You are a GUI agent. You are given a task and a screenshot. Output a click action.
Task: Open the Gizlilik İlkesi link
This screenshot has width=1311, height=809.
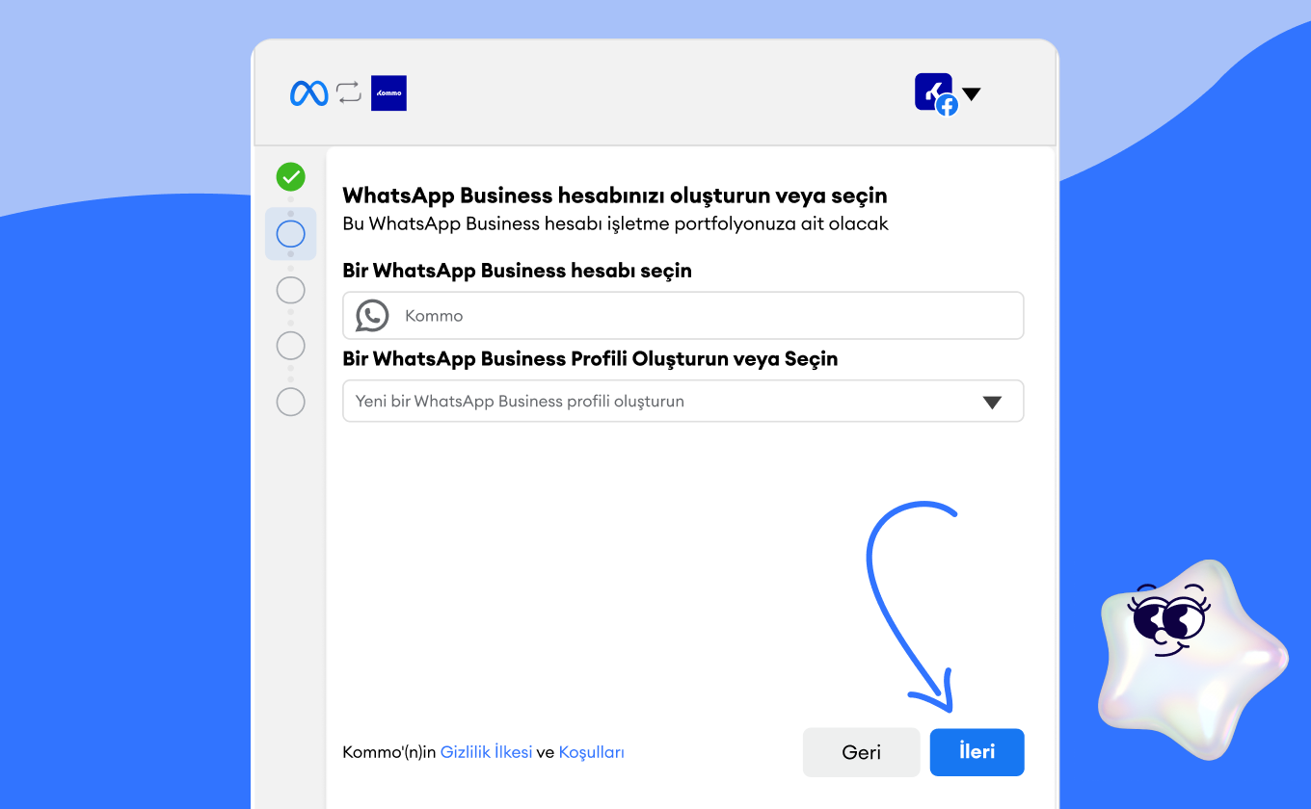point(486,752)
